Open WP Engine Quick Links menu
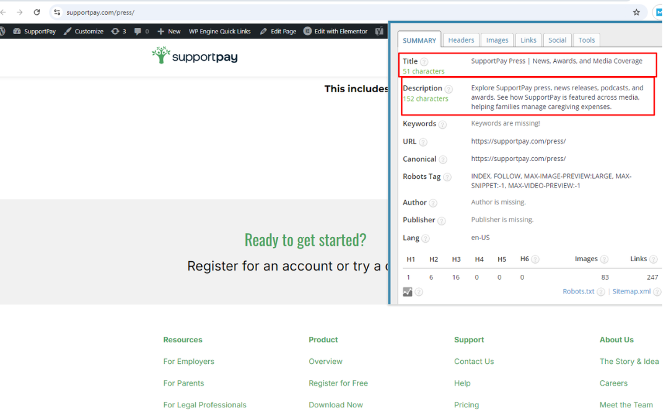Screen dimensions: 666x416 pyautogui.click(x=219, y=32)
